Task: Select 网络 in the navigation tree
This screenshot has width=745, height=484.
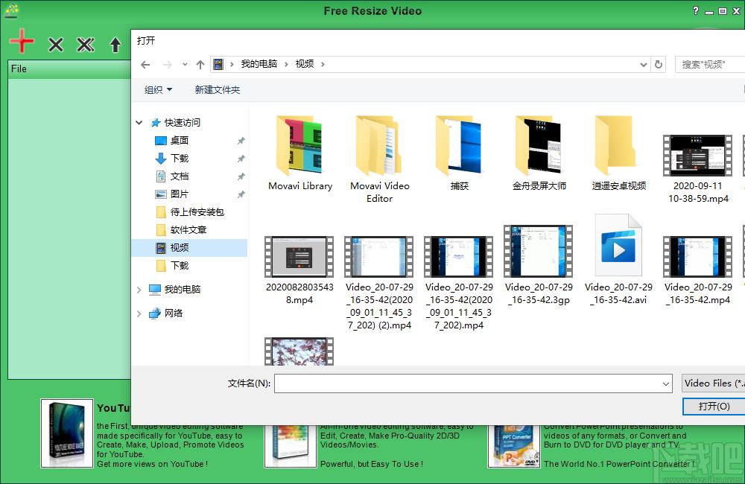Action: pyautogui.click(x=173, y=313)
